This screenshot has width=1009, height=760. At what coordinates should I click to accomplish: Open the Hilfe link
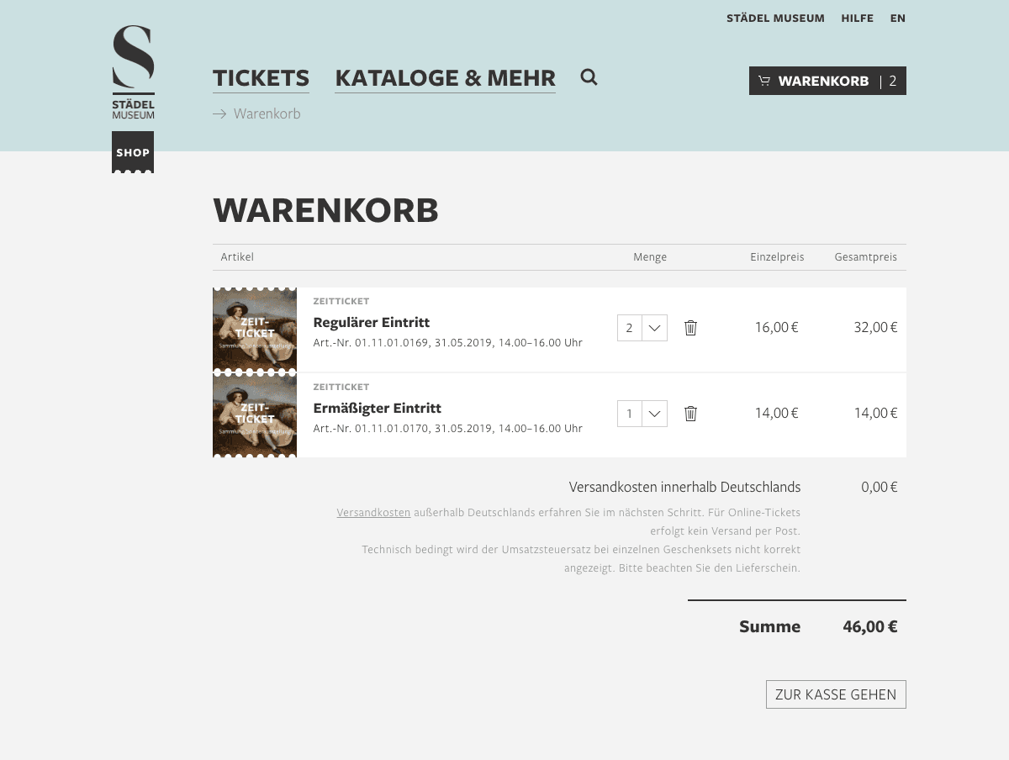tap(857, 18)
